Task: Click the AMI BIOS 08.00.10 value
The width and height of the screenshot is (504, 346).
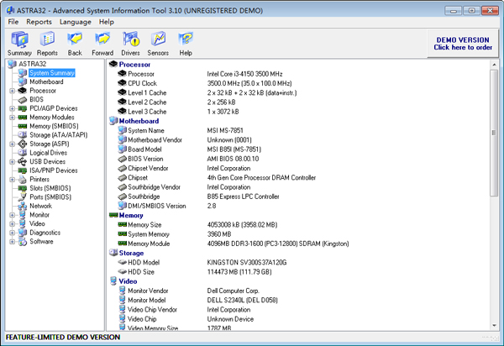Action: click(x=233, y=159)
